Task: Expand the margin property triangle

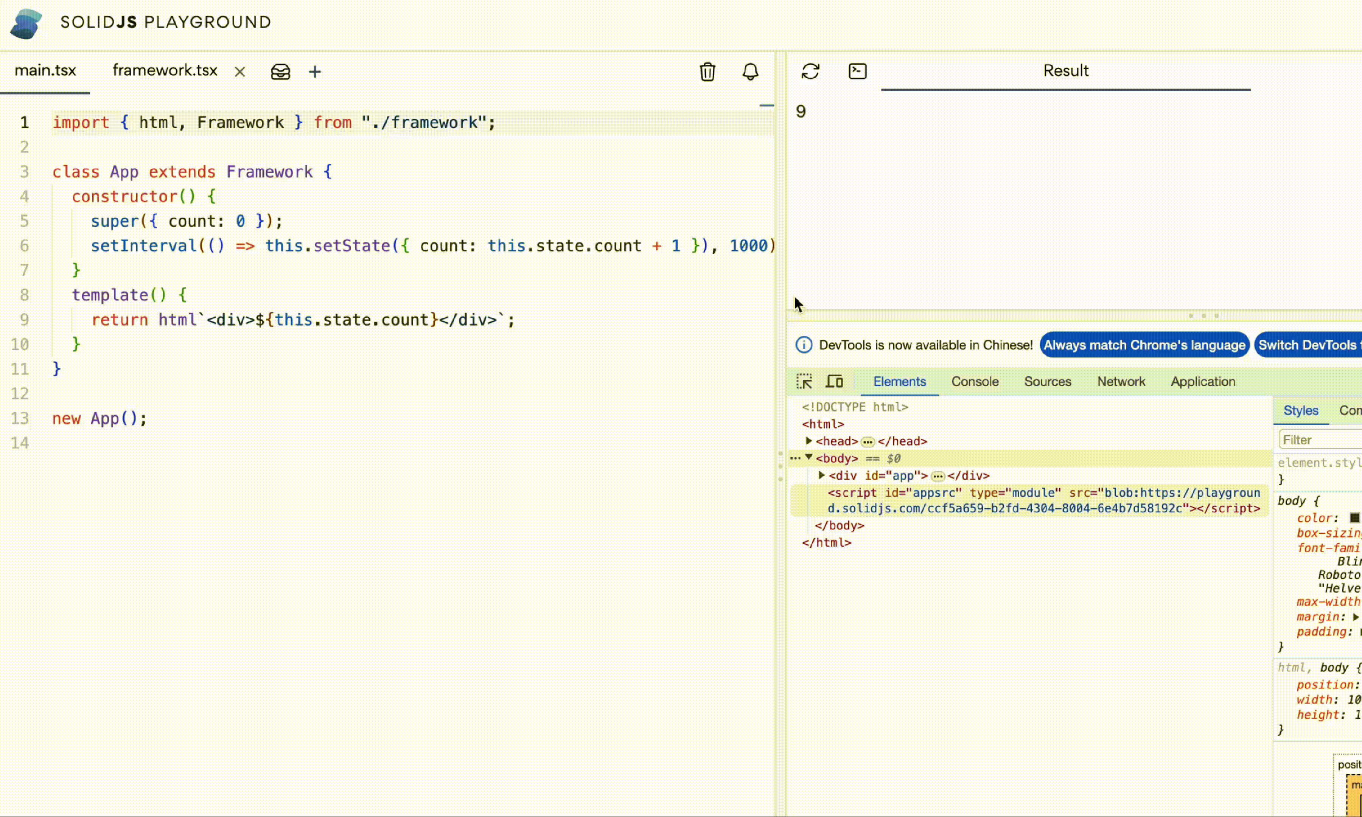Action: point(1356,617)
